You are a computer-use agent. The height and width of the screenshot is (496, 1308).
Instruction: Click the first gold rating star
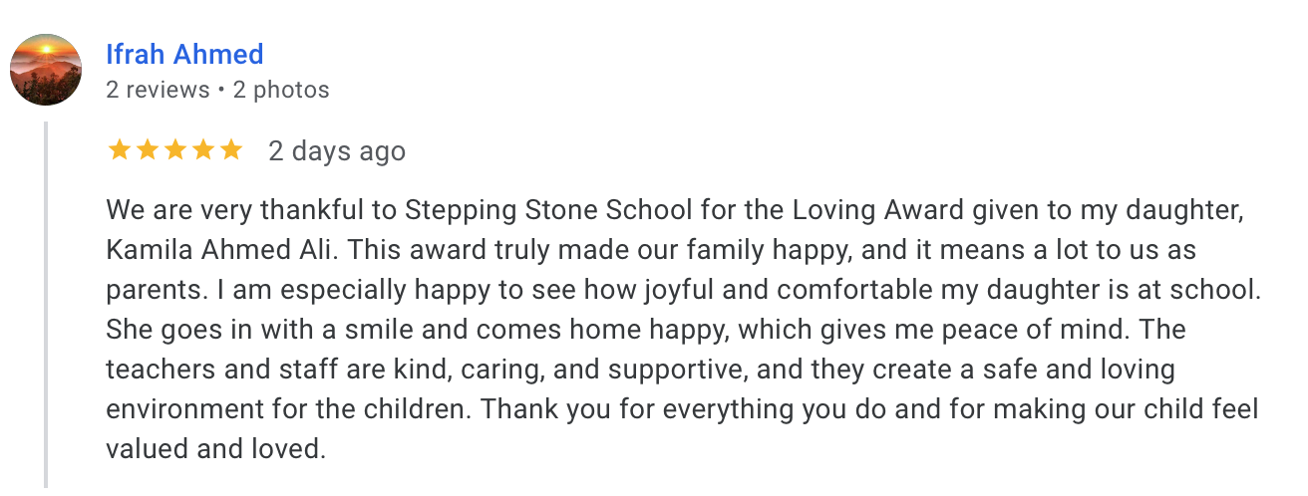pyautogui.click(x=120, y=150)
